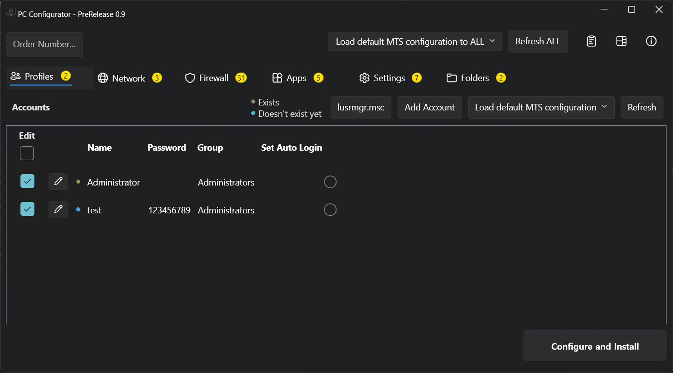Screen dimensions: 673x373
Task: Click the pencil edit icon for test account
Action: 58,209
